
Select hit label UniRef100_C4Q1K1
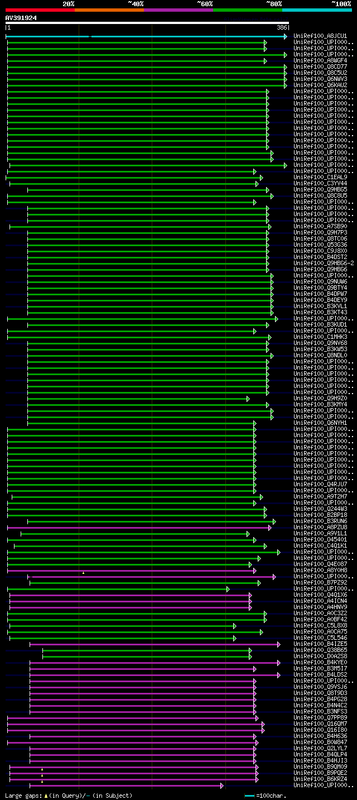pos(321,546)
